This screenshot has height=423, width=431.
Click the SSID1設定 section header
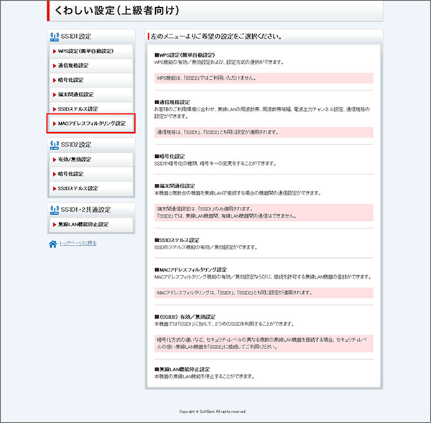pos(91,37)
